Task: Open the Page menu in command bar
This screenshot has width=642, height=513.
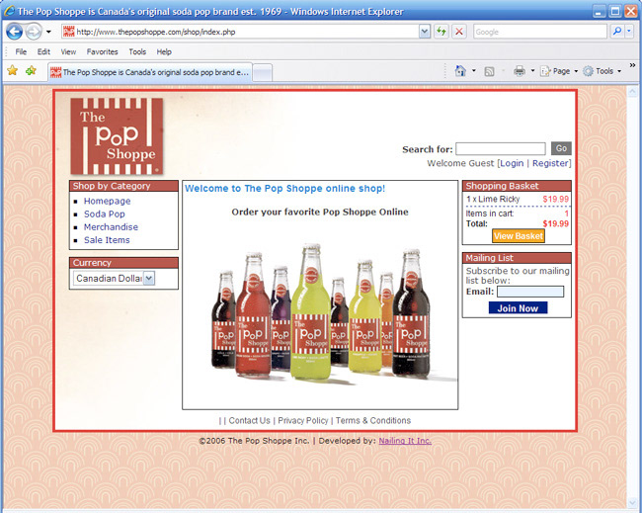Action: pyautogui.click(x=558, y=71)
